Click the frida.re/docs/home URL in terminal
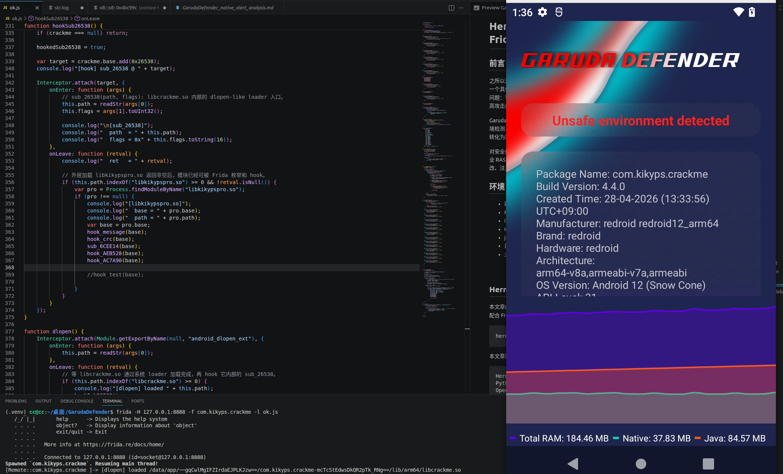The image size is (783, 474). pos(123,444)
